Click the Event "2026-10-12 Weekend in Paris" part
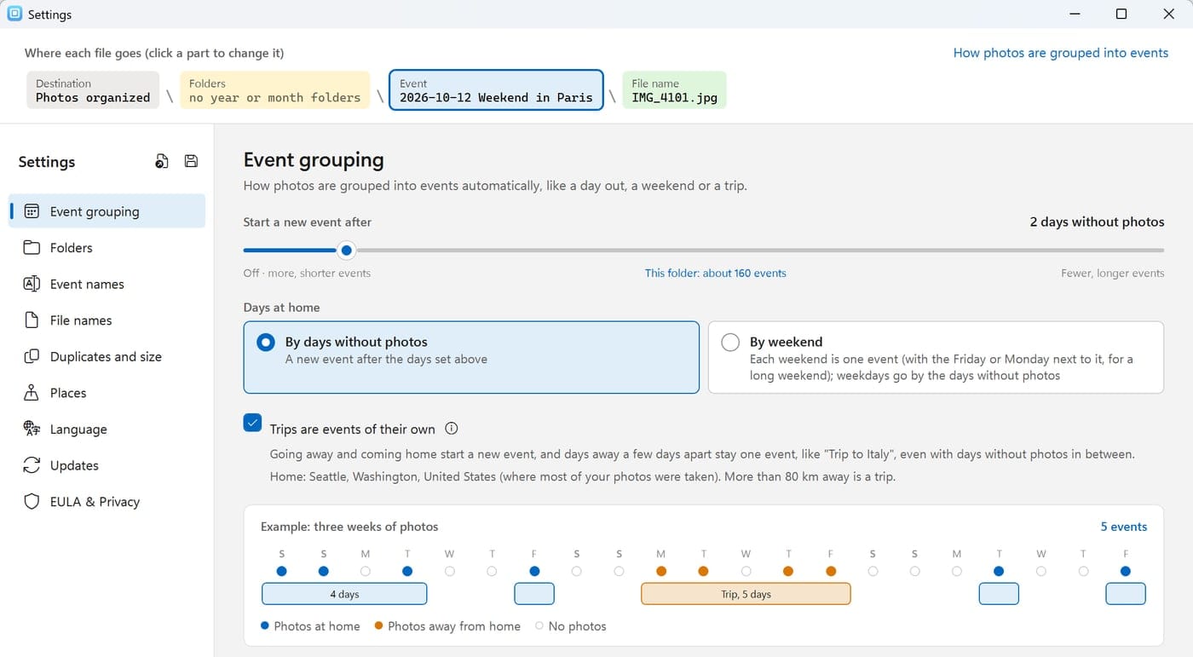Image resolution: width=1193 pixels, height=657 pixels. [x=496, y=90]
